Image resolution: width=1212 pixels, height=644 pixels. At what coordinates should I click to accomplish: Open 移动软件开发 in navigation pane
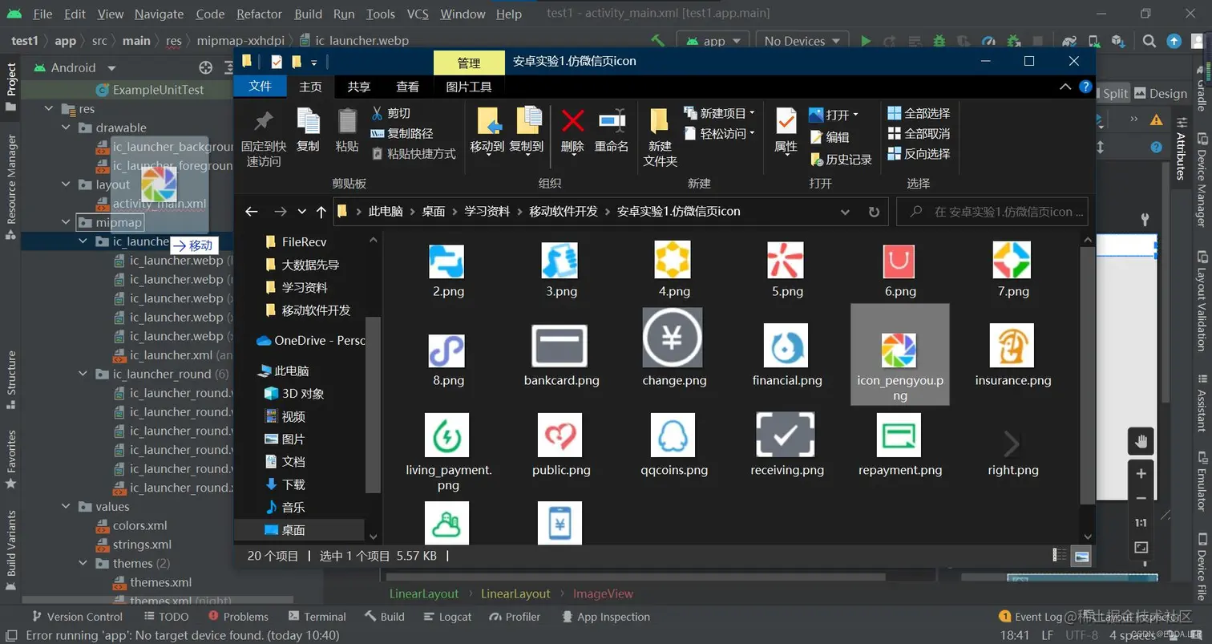316,310
